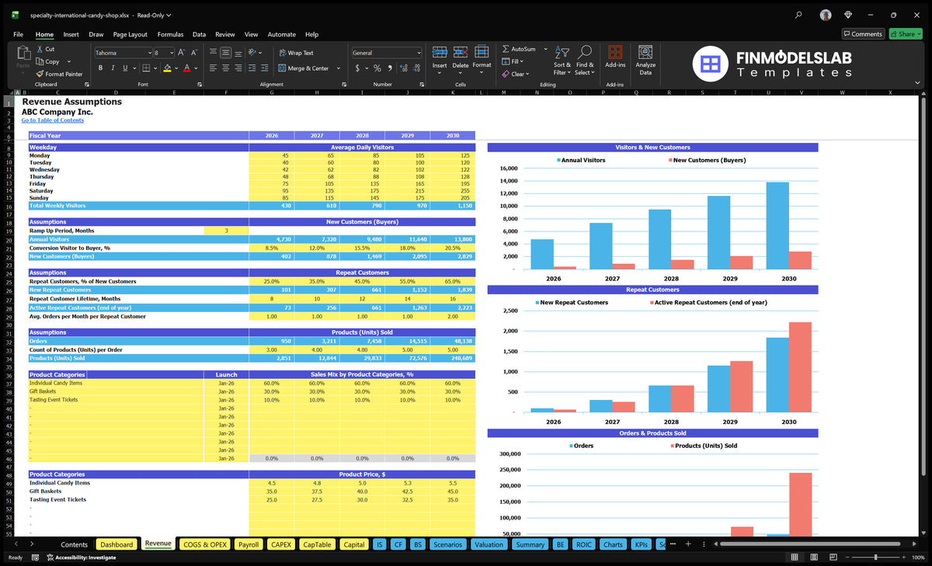The width and height of the screenshot is (932, 566).
Task: Open the fill color dropdown arrow
Action: pyautogui.click(x=176, y=68)
